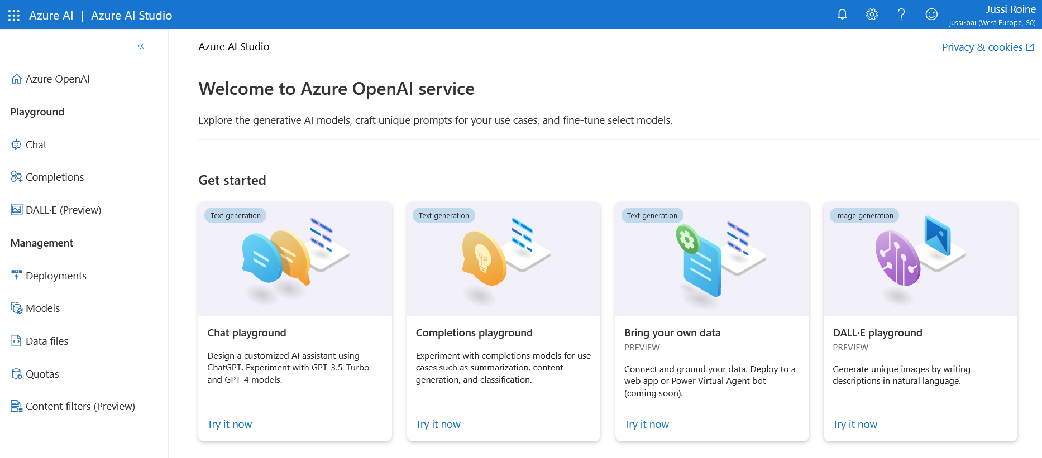Open settings gear icon
This screenshot has height=458, width=1042.
tap(872, 15)
